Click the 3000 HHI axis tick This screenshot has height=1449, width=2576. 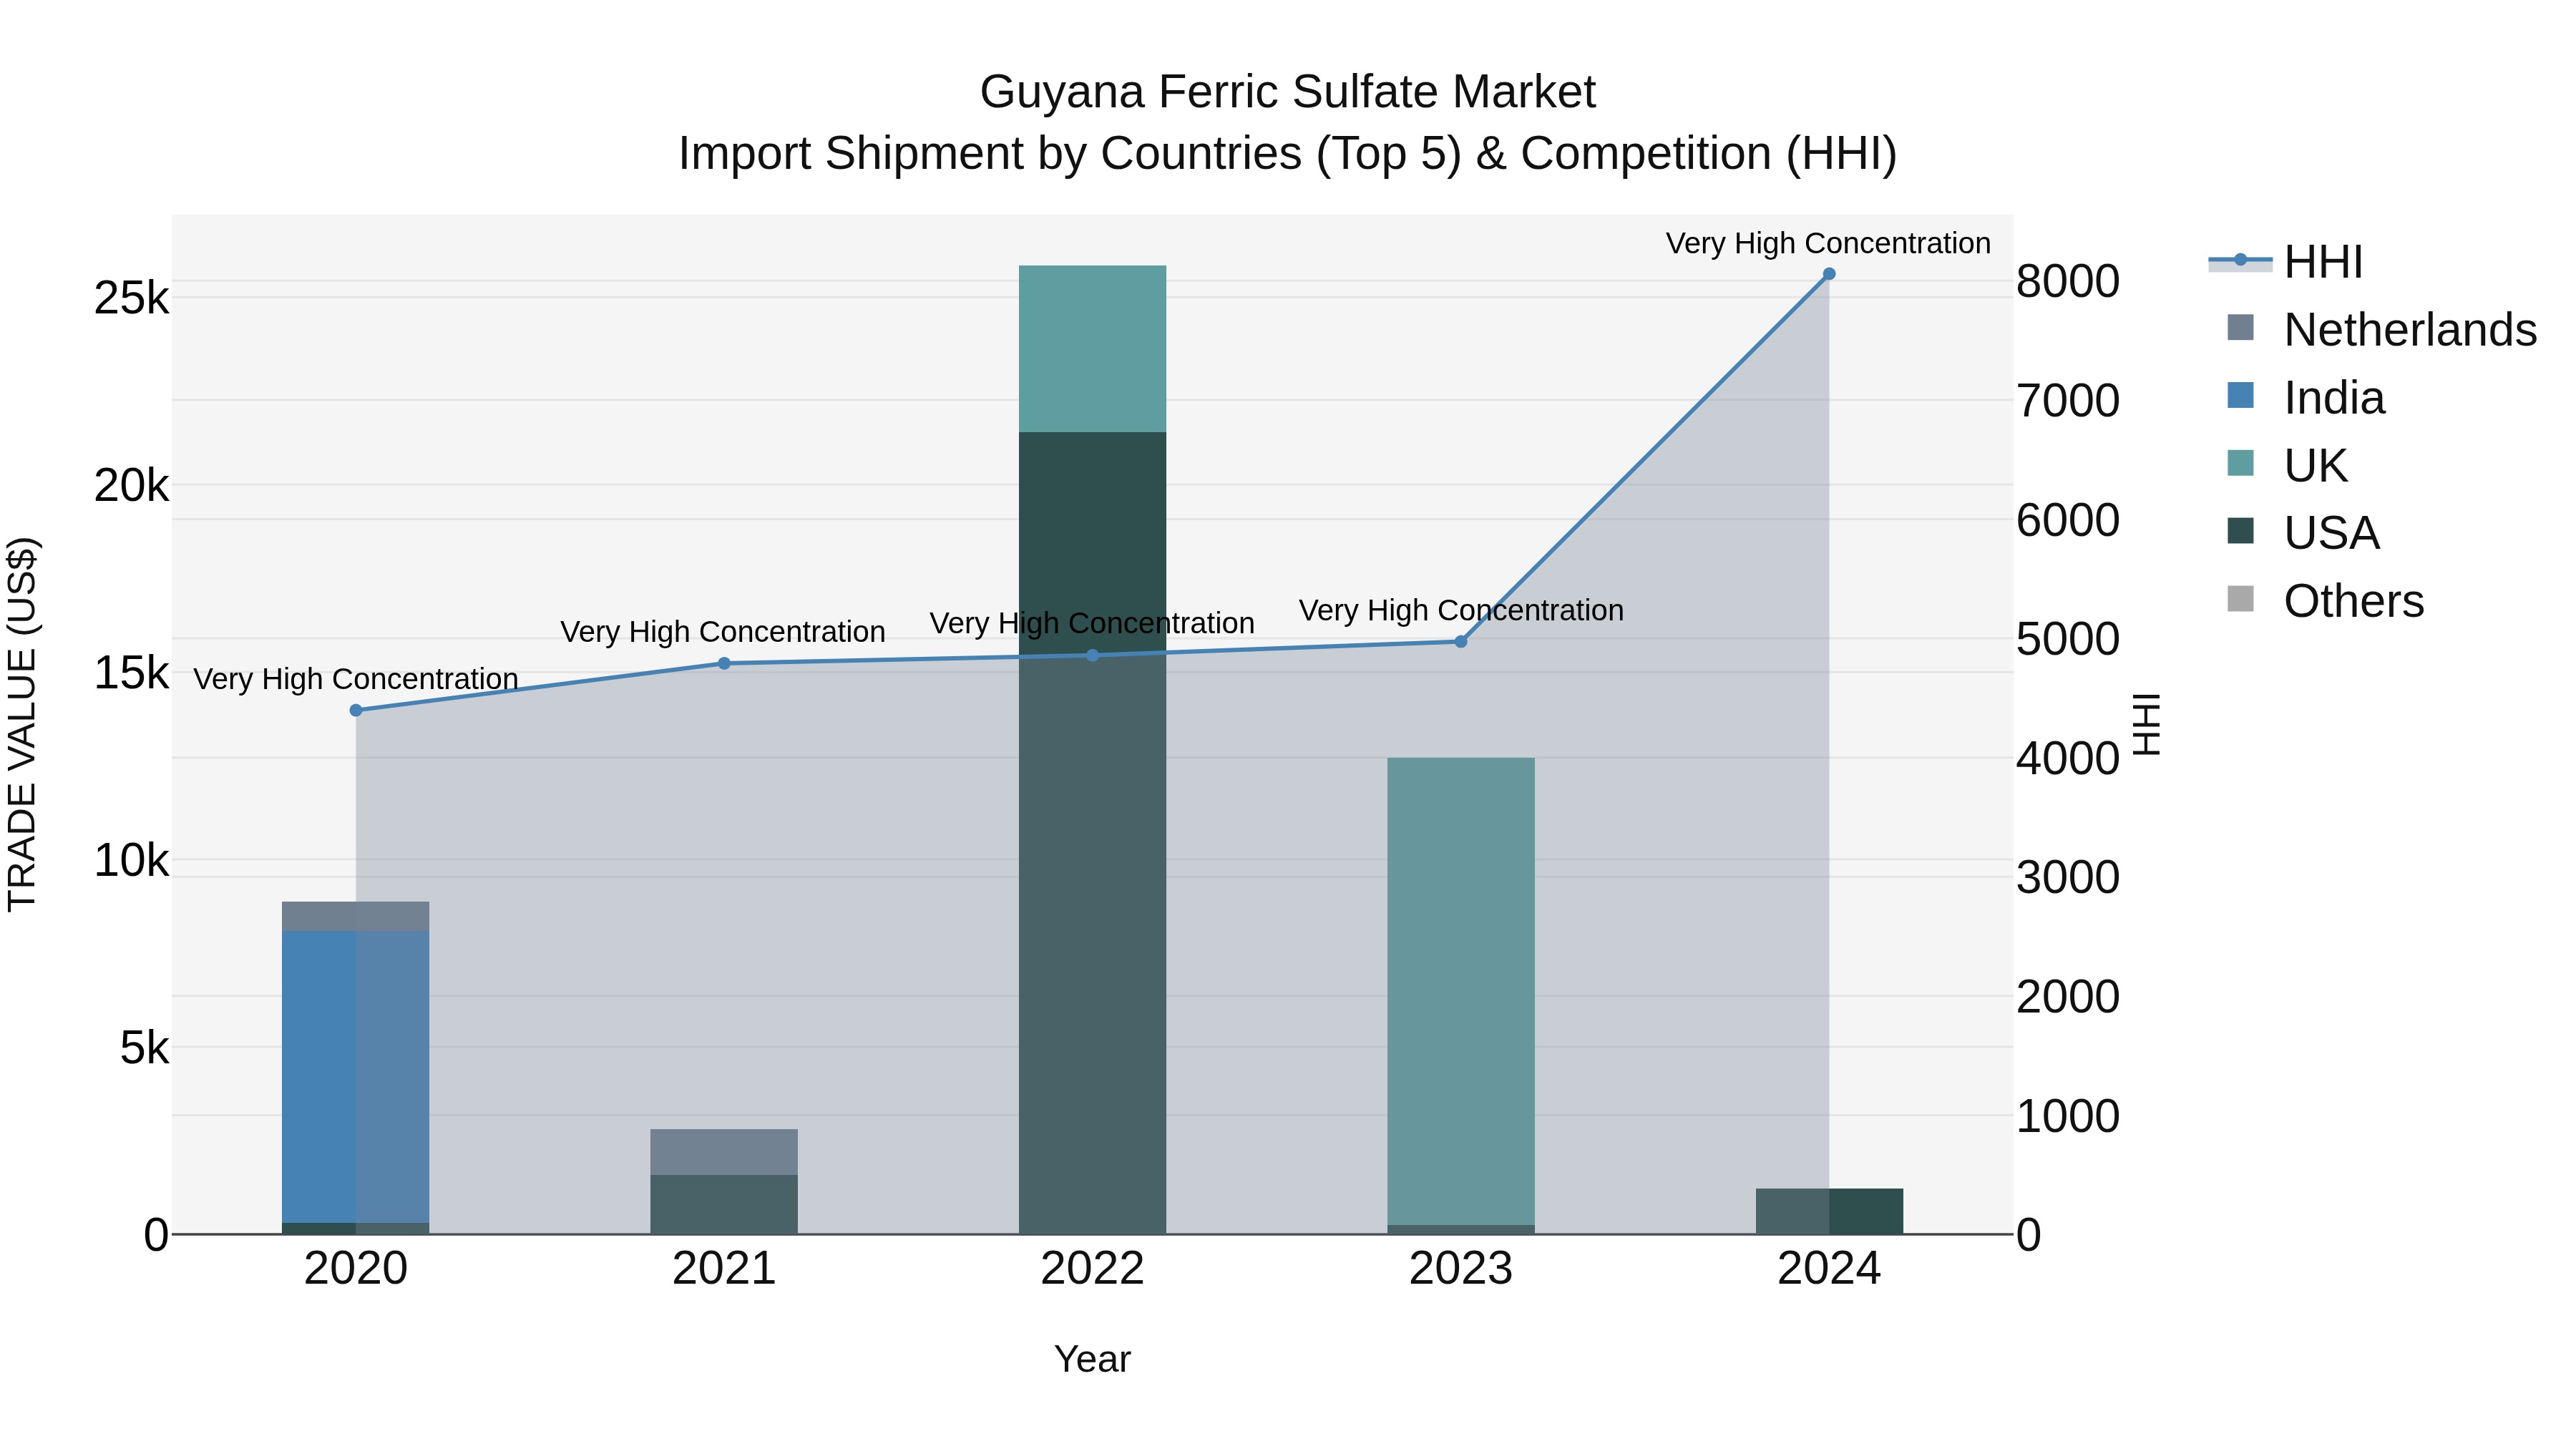coord(2068,877)
